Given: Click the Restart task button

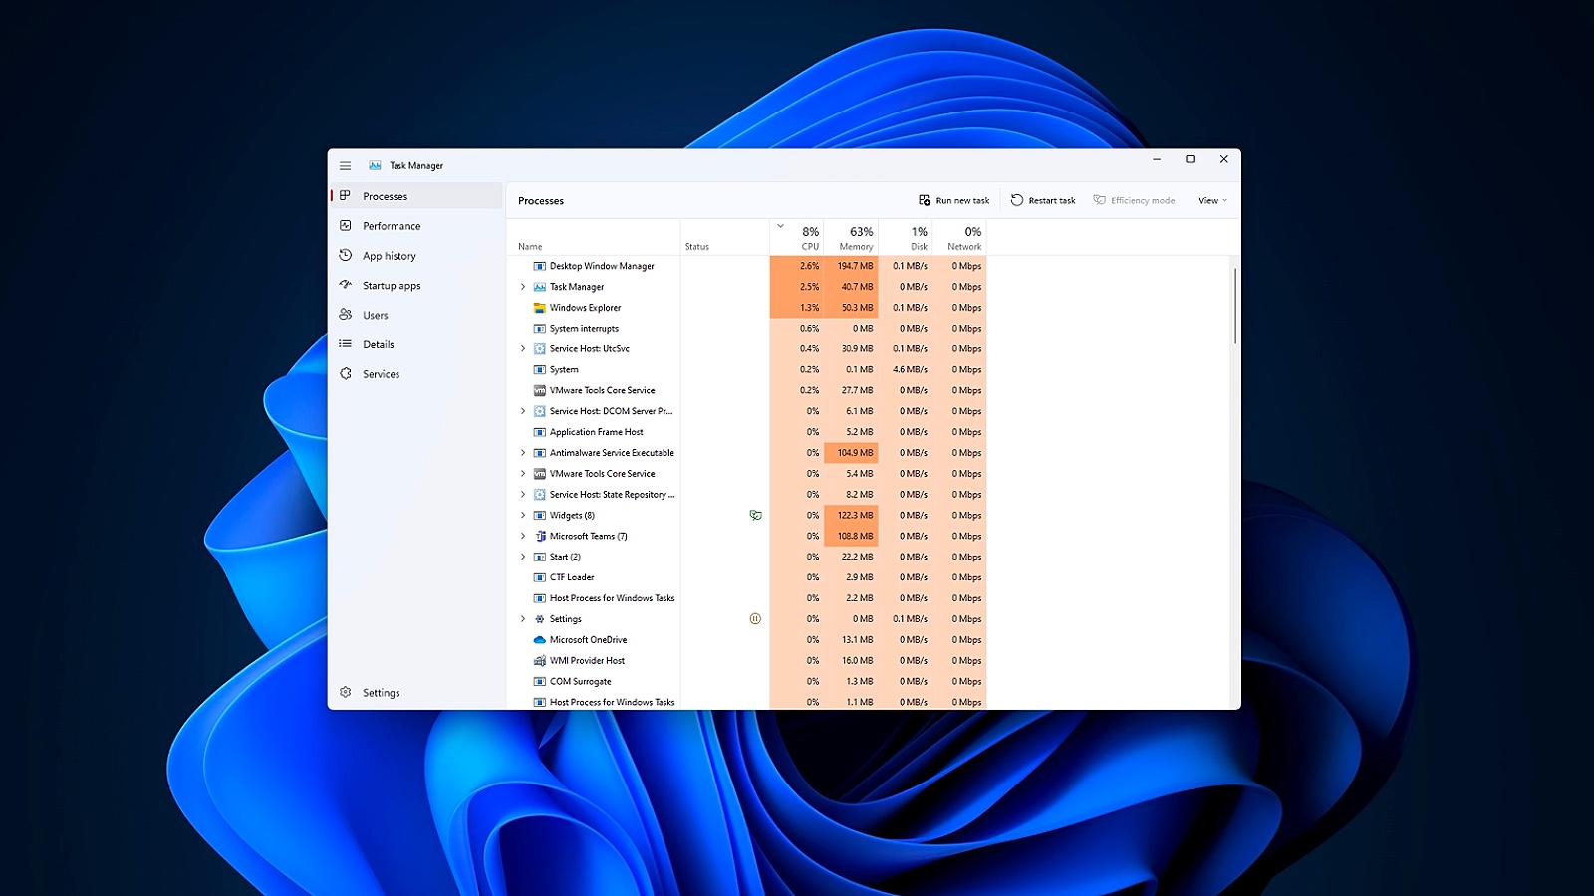Looking at the screenshot, I should (1043, 200).
